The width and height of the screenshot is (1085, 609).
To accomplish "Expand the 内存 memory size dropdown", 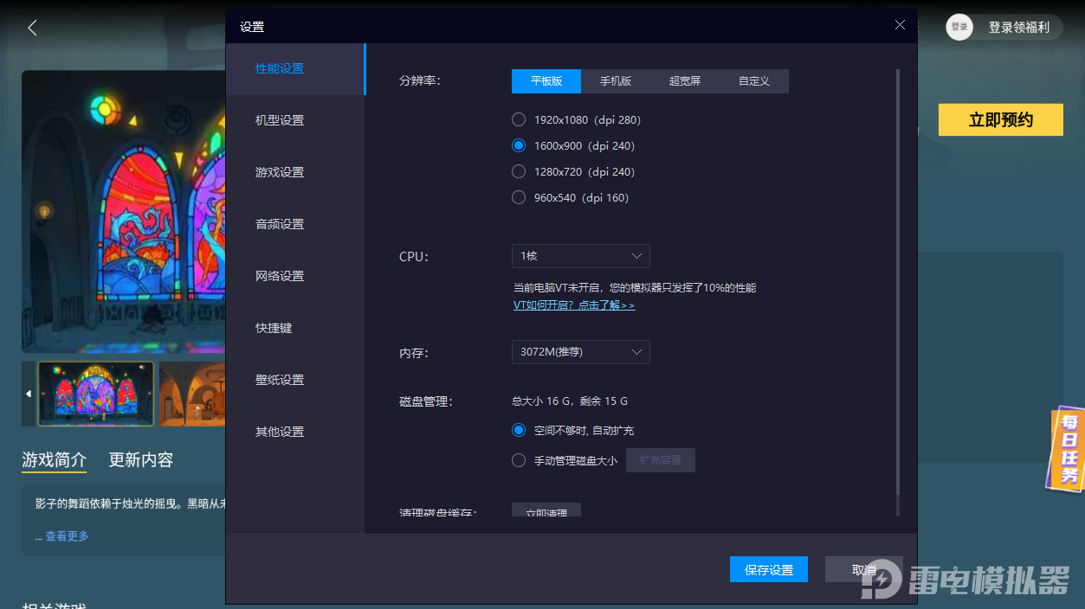I will click(x=580, y=352).
